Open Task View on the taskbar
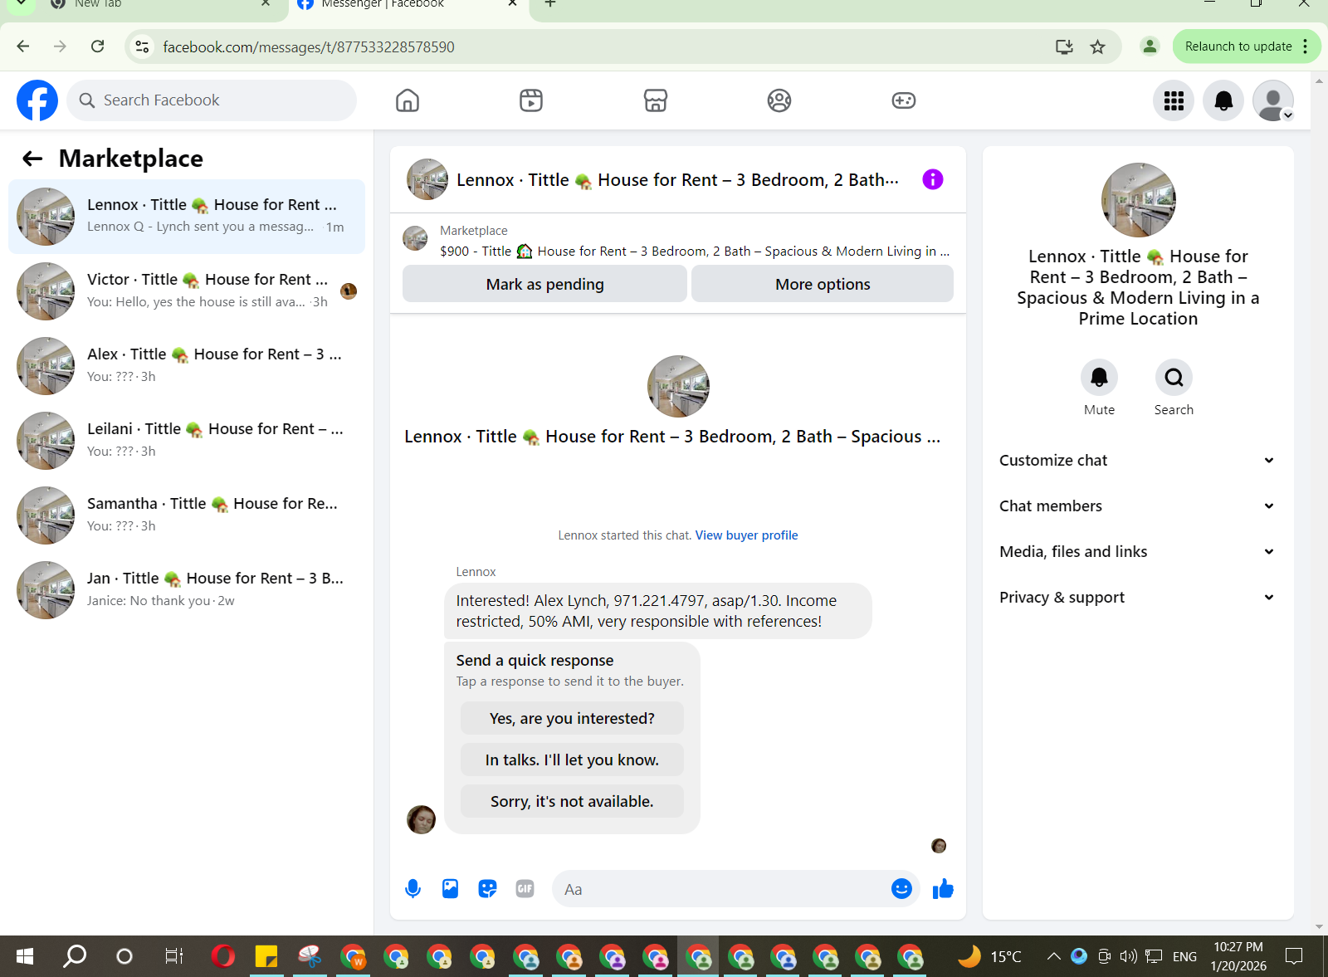 click(173, 956)
